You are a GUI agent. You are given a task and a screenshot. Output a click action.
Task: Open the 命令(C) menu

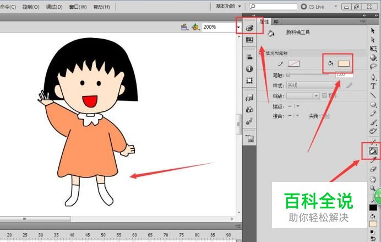tap(8, 7)
